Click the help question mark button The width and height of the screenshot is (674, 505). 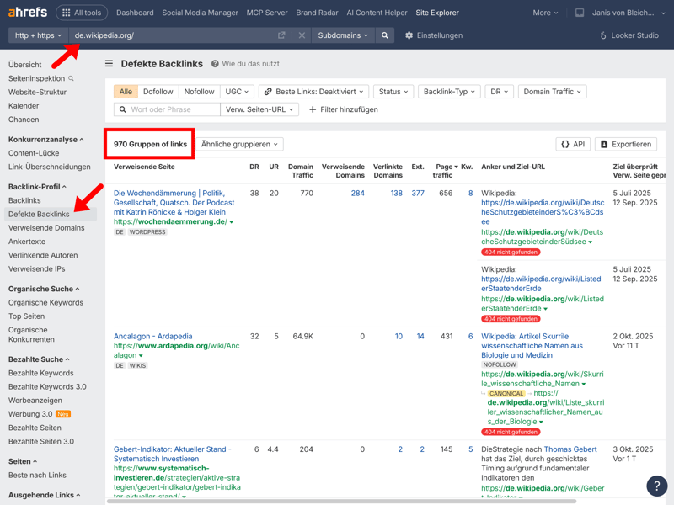coord(656,486)
